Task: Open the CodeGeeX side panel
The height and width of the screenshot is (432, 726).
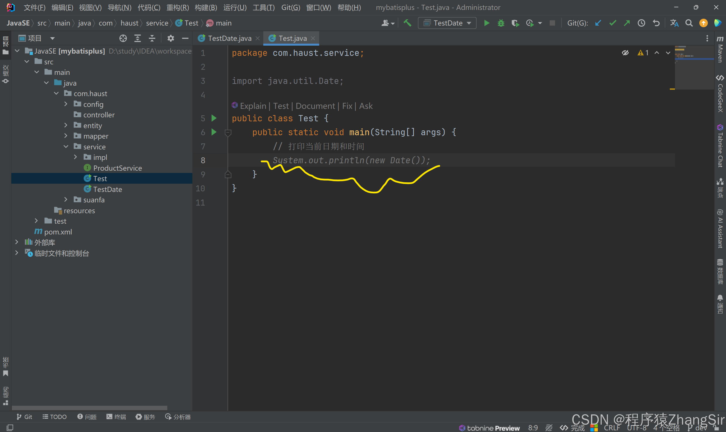Action: (720, 94)
